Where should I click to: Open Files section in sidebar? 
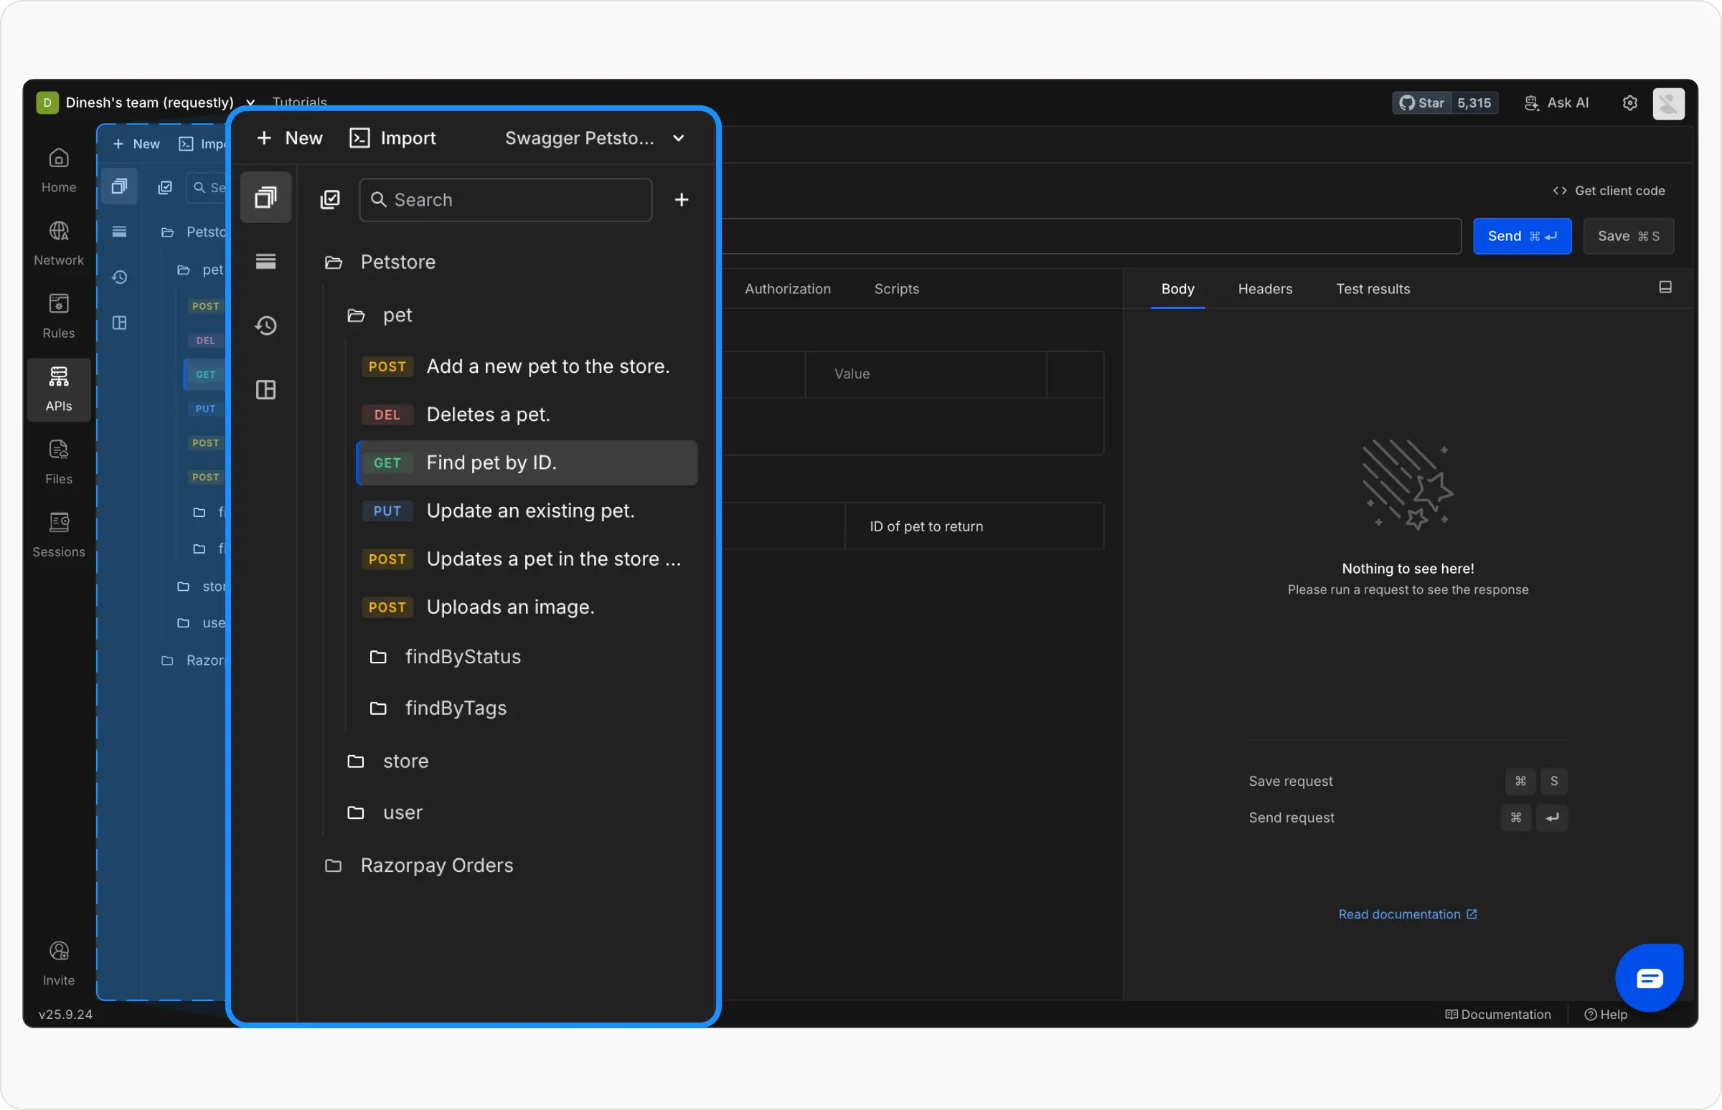(x=58, y=461)
